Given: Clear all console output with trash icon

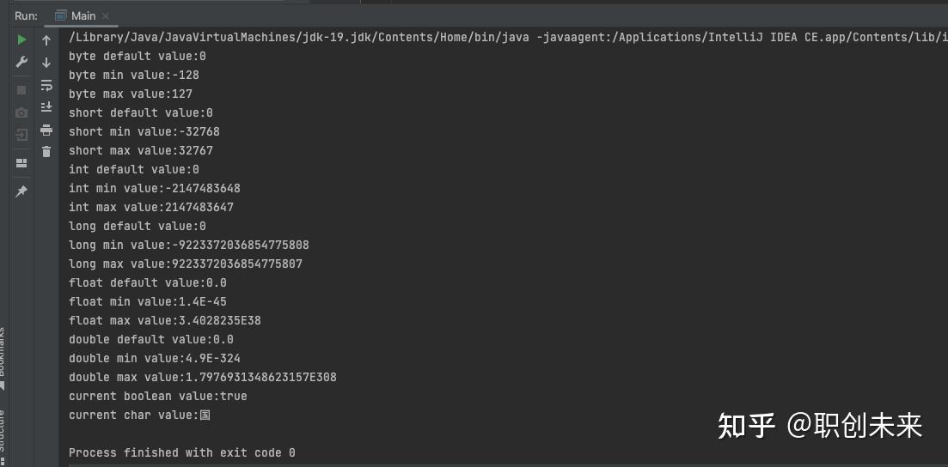Looking at the screenshot, I should point(46,152).
